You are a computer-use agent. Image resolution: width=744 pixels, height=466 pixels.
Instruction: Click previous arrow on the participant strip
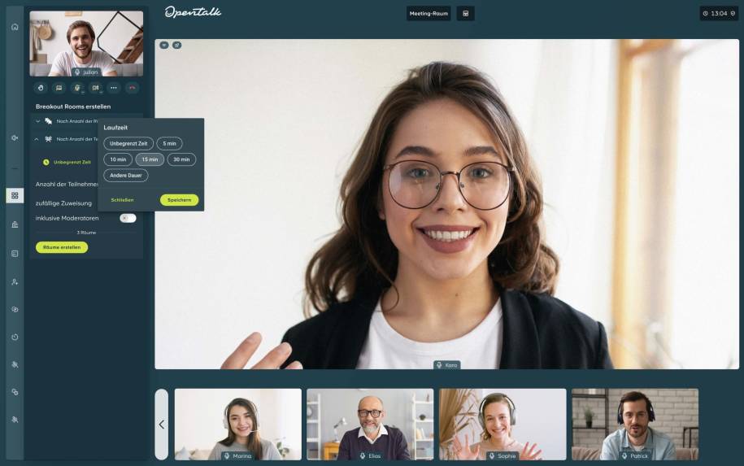click(161, 425)
